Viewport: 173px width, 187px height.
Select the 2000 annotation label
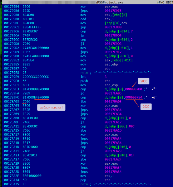[144, 81]
